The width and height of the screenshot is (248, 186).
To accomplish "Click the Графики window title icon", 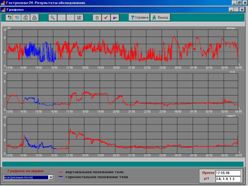I will [x=3, y=10].
